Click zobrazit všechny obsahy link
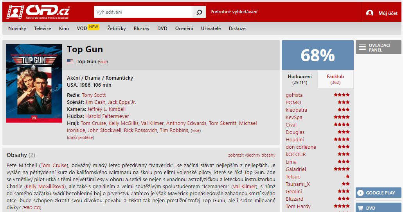403x212 pixels. point(252,155)
